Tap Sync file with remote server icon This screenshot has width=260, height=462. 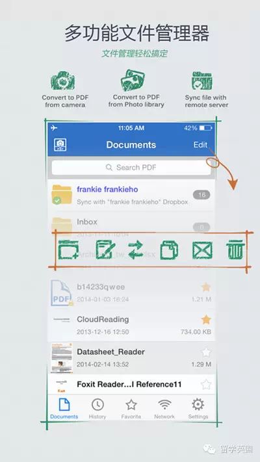[202, 81]
